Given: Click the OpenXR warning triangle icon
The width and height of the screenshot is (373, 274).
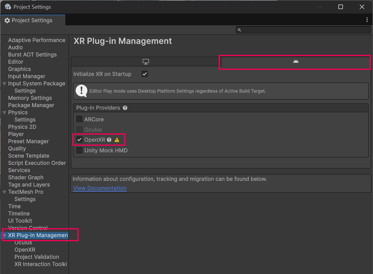Looking at the screenshot, I should (117, 140).
